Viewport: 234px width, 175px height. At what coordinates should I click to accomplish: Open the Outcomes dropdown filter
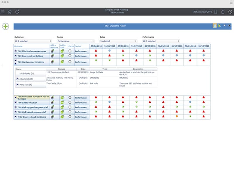(x=33, y=41)
